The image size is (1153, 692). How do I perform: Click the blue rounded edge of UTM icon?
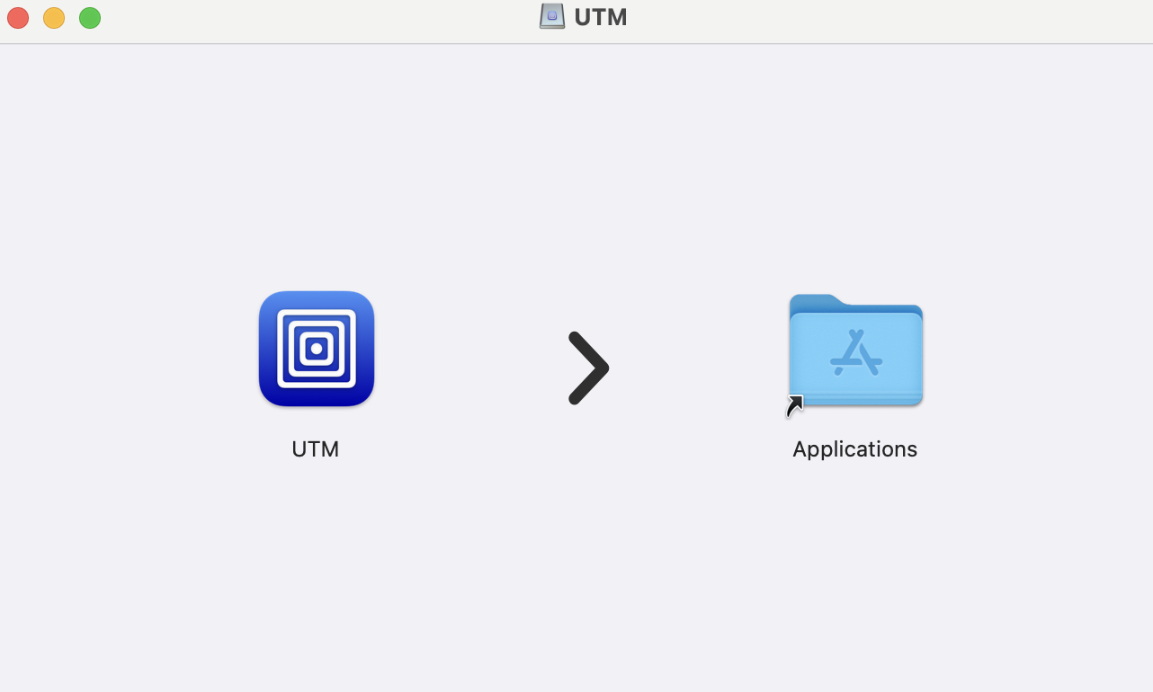click(267, 349)
